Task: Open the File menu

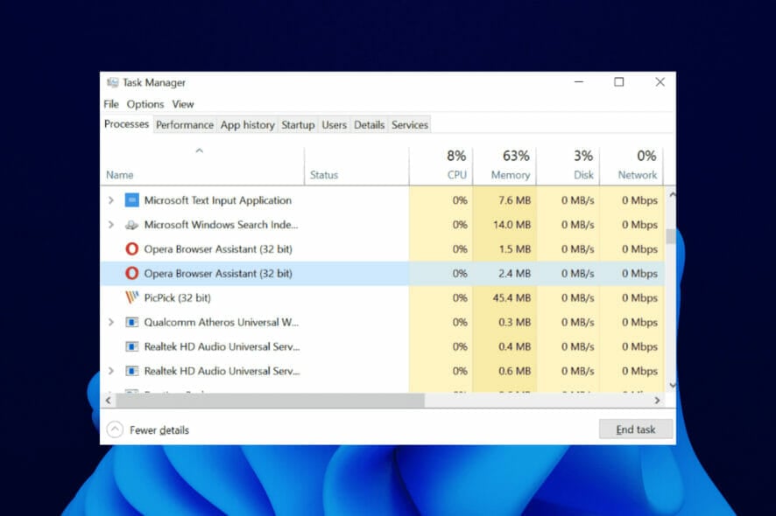Action: [x=111, y=104]
